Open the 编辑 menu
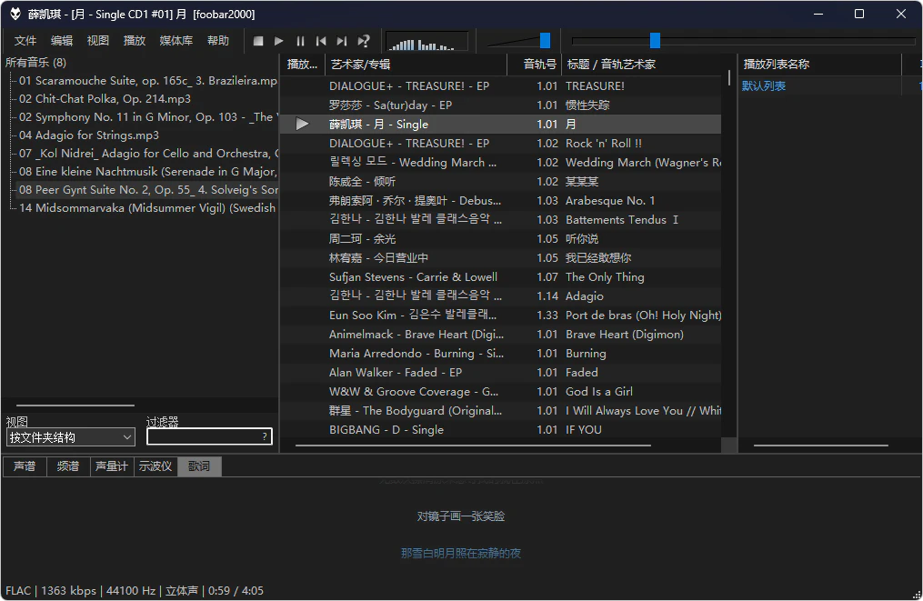This screenshot has height=601, width=923. click(62, 41)
